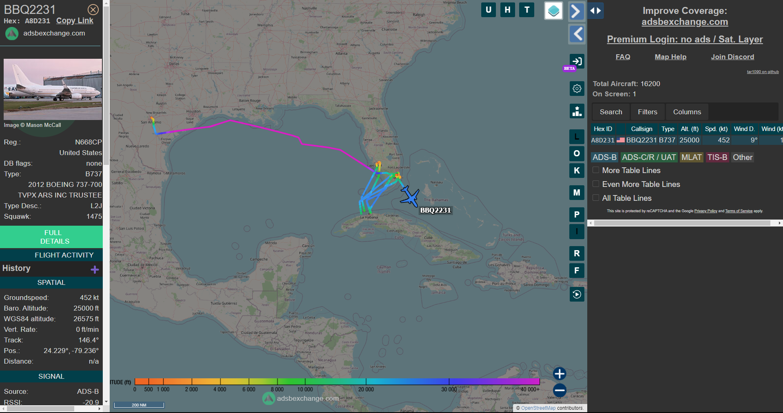Click the SPATIAL section header
783x413 pixels.
[x=51, y=282]
